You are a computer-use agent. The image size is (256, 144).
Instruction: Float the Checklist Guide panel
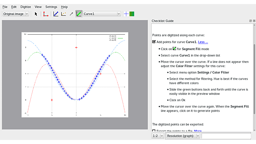coord(251,21)
